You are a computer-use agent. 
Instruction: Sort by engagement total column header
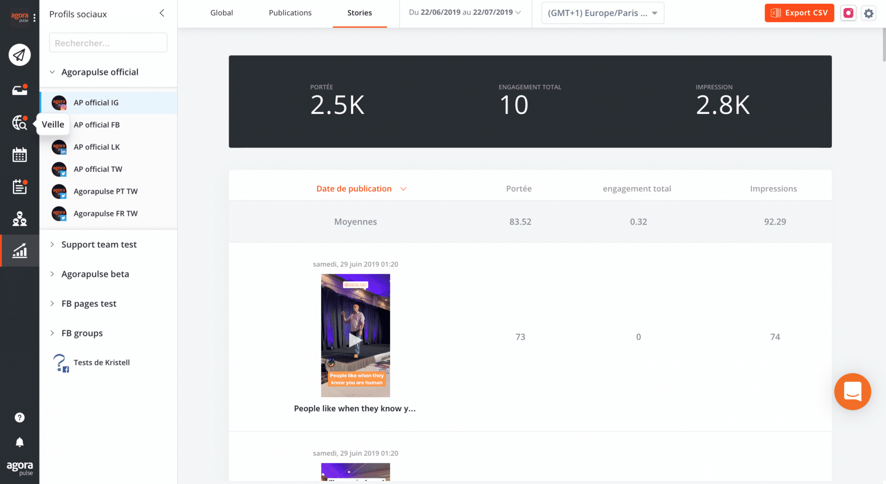(637, 188)
